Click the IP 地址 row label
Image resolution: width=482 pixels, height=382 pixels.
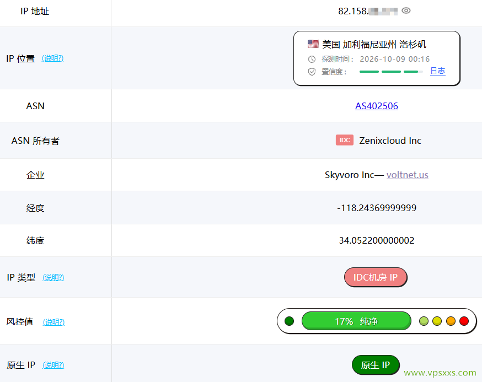pos(35,12)
